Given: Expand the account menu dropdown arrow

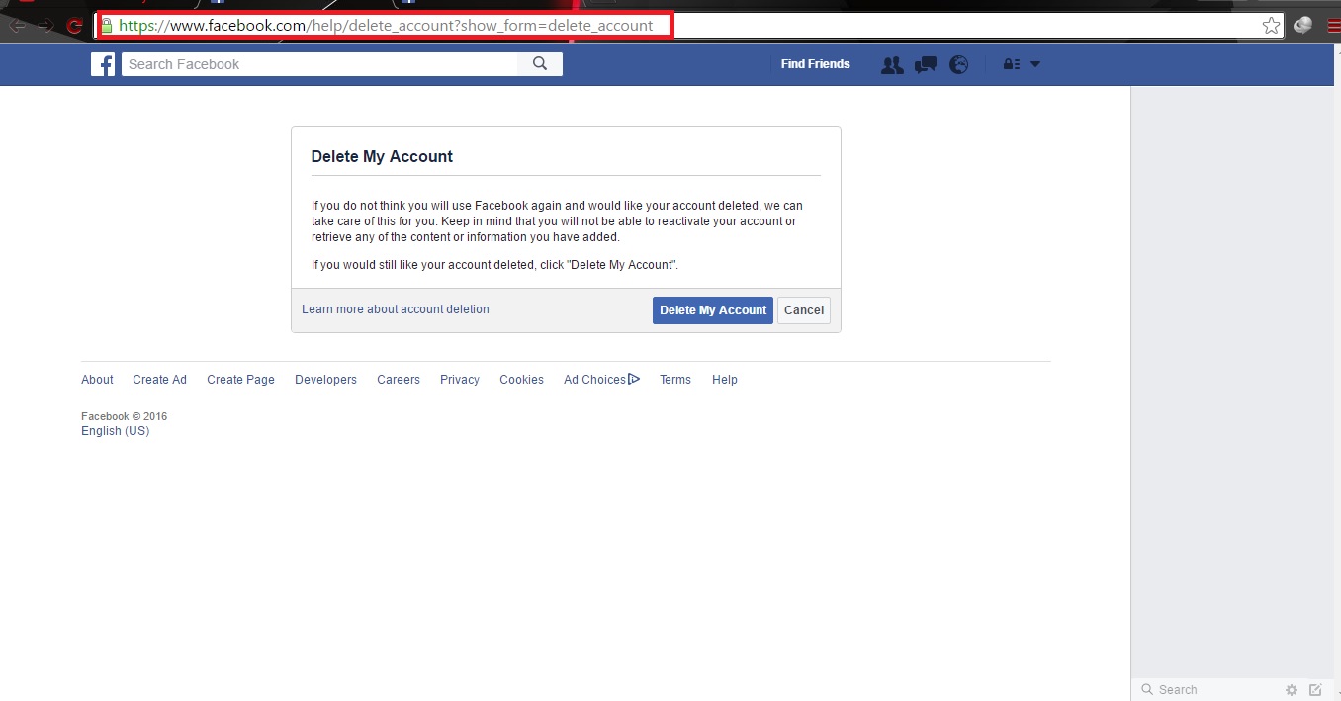Looking at the screenshot, I should pyautogui.click(x=1035, y=64).
